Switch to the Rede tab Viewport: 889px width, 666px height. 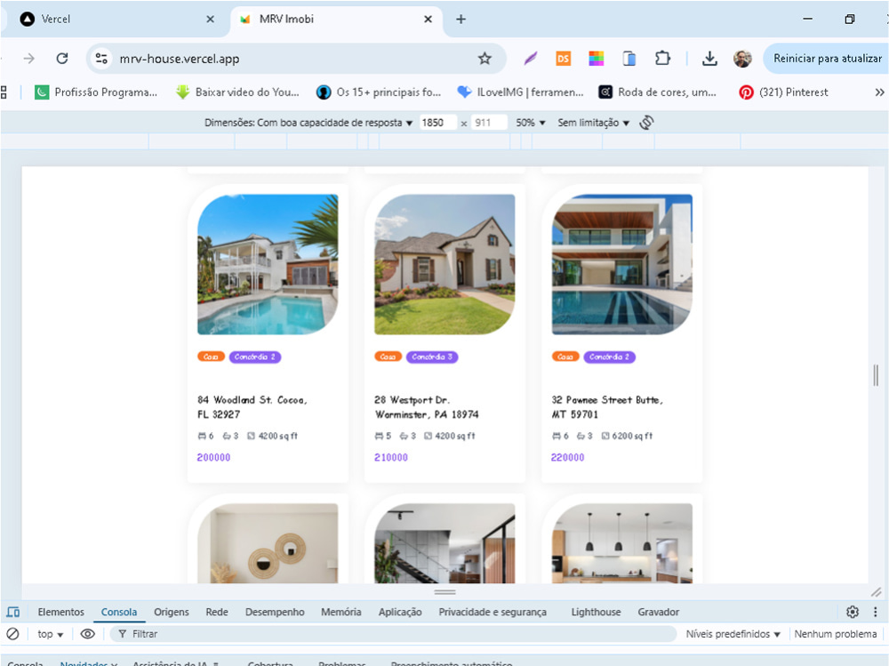(x=217, y=612)
